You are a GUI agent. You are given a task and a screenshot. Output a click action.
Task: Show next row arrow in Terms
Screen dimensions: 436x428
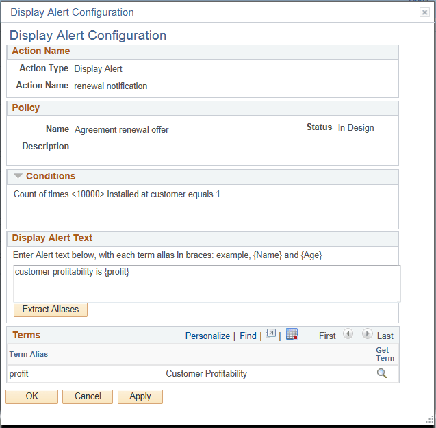(367, 333)
